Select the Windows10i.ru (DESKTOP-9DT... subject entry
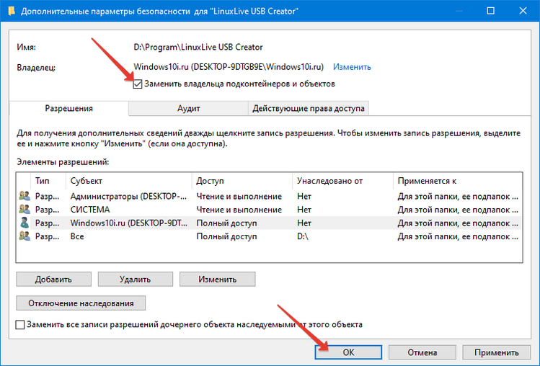Screen dimensions: 540x366 [x=129, y=223]
